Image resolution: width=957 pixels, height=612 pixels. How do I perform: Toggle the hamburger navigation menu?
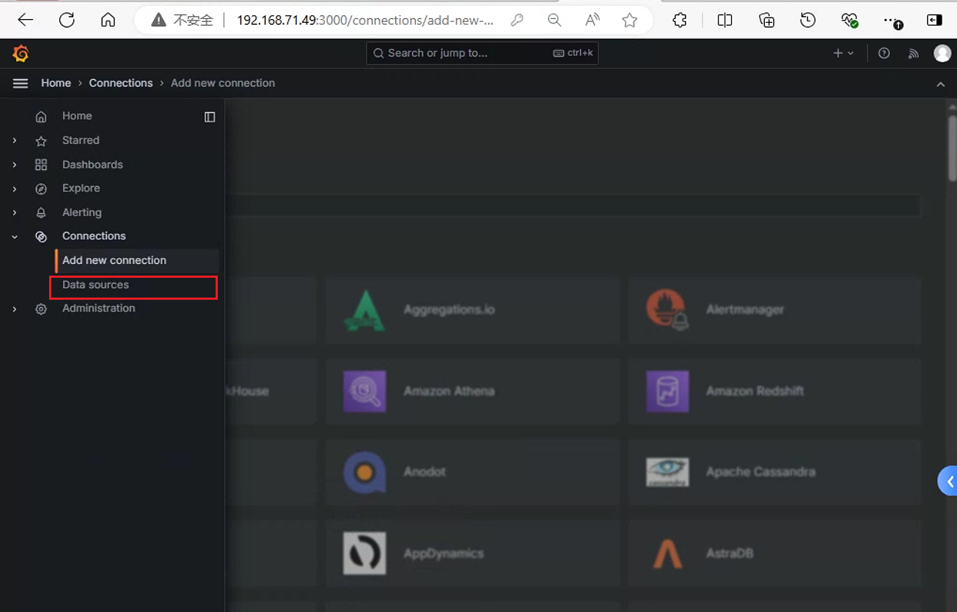click(21, 84)
